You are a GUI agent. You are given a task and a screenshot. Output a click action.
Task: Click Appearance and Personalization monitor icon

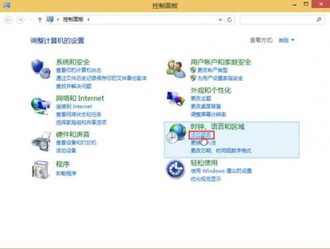coord(176,98)
